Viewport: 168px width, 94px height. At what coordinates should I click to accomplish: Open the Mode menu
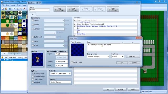(13, 5)
